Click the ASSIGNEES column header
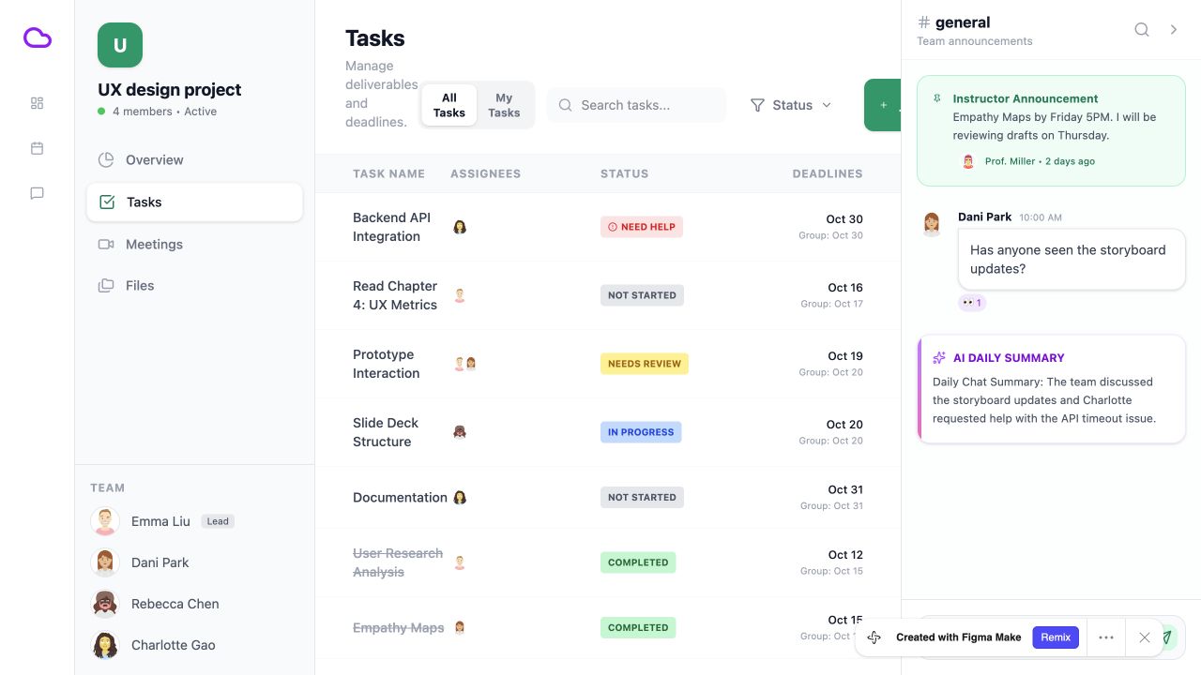1201x675 pixels. tap(485, 173)
